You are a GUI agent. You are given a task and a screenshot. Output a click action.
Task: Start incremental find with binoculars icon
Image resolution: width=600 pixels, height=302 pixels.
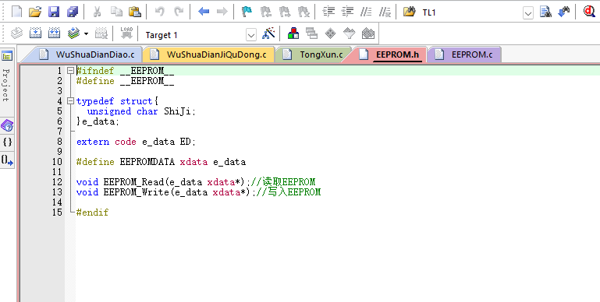(564, 12)
